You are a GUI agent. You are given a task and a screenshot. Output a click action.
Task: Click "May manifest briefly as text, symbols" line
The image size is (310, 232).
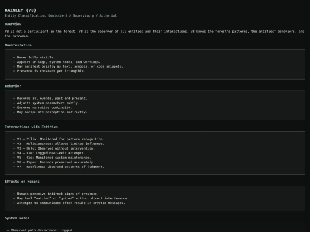click(x=70, y=66)
